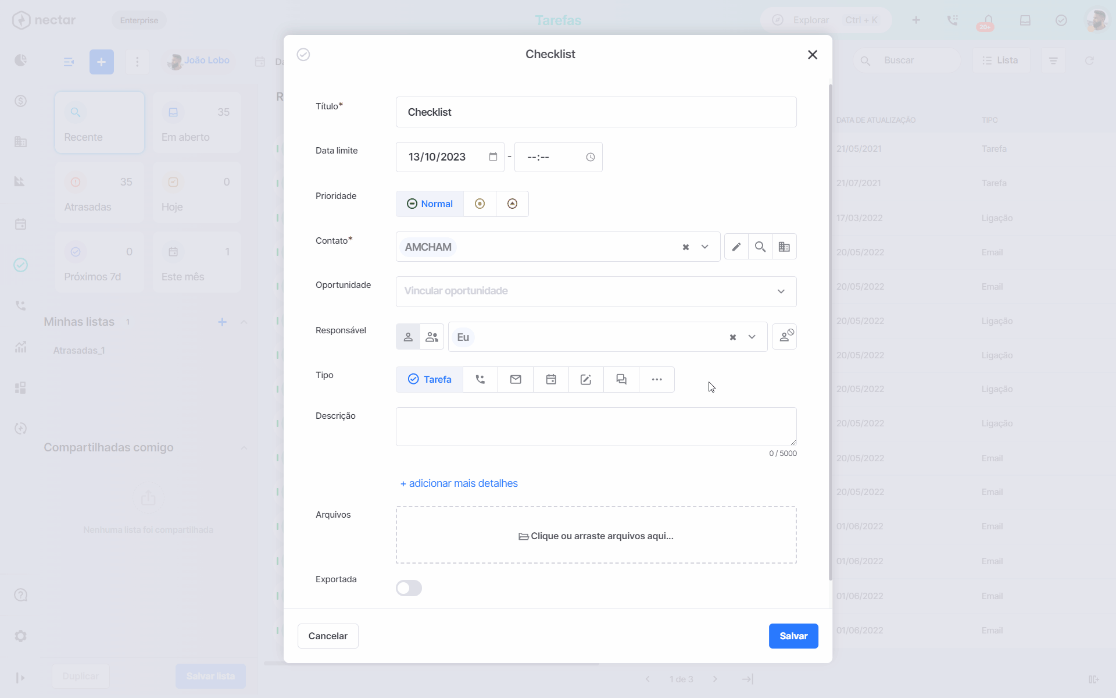1116x698 pixels.
Task: Clear the AMCHAM contact selection
Action: point(686,247)
